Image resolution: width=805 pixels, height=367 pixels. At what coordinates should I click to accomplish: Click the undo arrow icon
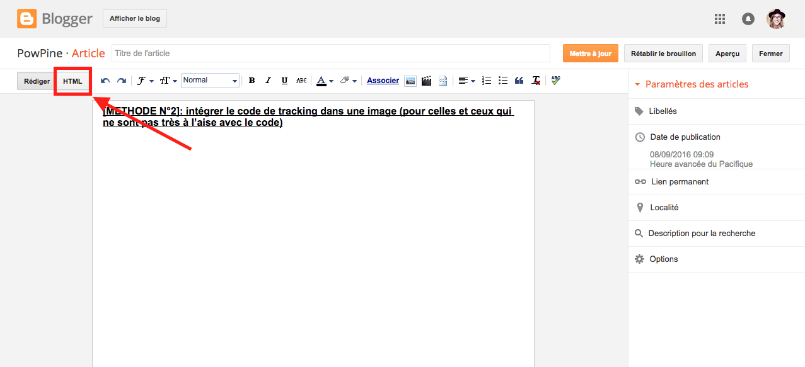(x=105, y=81)
